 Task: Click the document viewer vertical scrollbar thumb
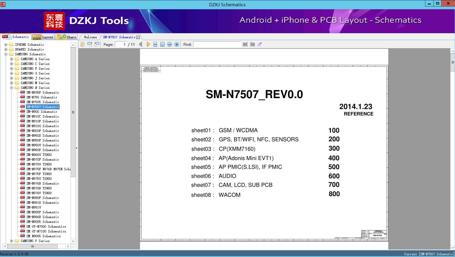453,62
